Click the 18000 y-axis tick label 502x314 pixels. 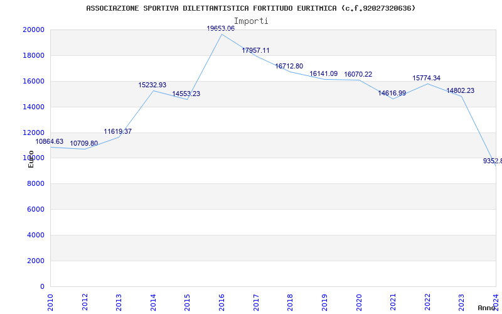(x=33, y=55)
